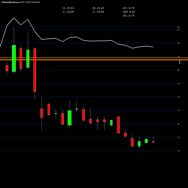Click the 21 price axis label

coord(179,137)
